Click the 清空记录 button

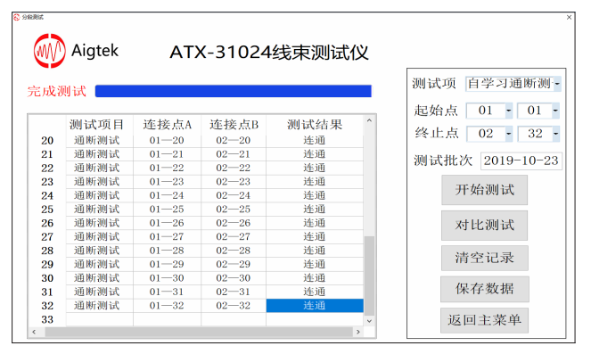click(485, 259)
